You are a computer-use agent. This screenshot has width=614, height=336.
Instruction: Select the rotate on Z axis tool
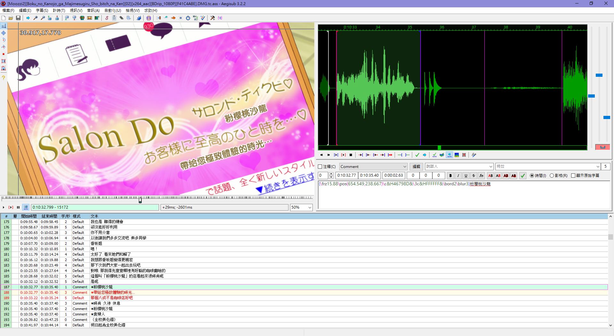click(x=4, y=40)
